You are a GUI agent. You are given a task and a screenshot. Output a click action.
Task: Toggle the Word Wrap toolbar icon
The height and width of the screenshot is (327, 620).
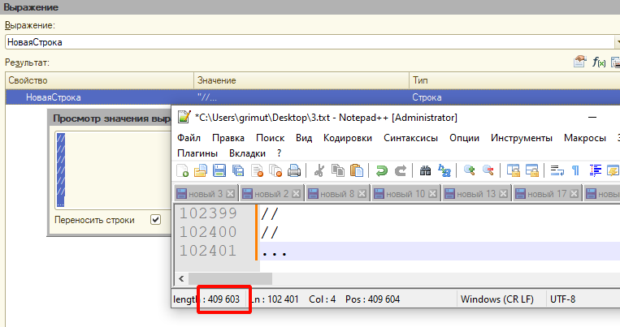(x=557, y=170)
